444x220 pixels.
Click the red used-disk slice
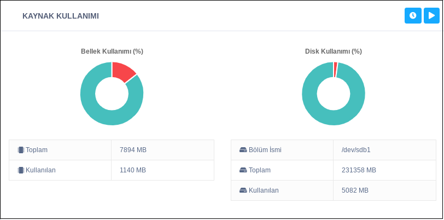335,70
